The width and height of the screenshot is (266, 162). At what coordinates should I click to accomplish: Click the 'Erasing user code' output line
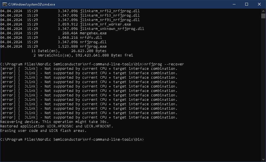tap(44, 131)
